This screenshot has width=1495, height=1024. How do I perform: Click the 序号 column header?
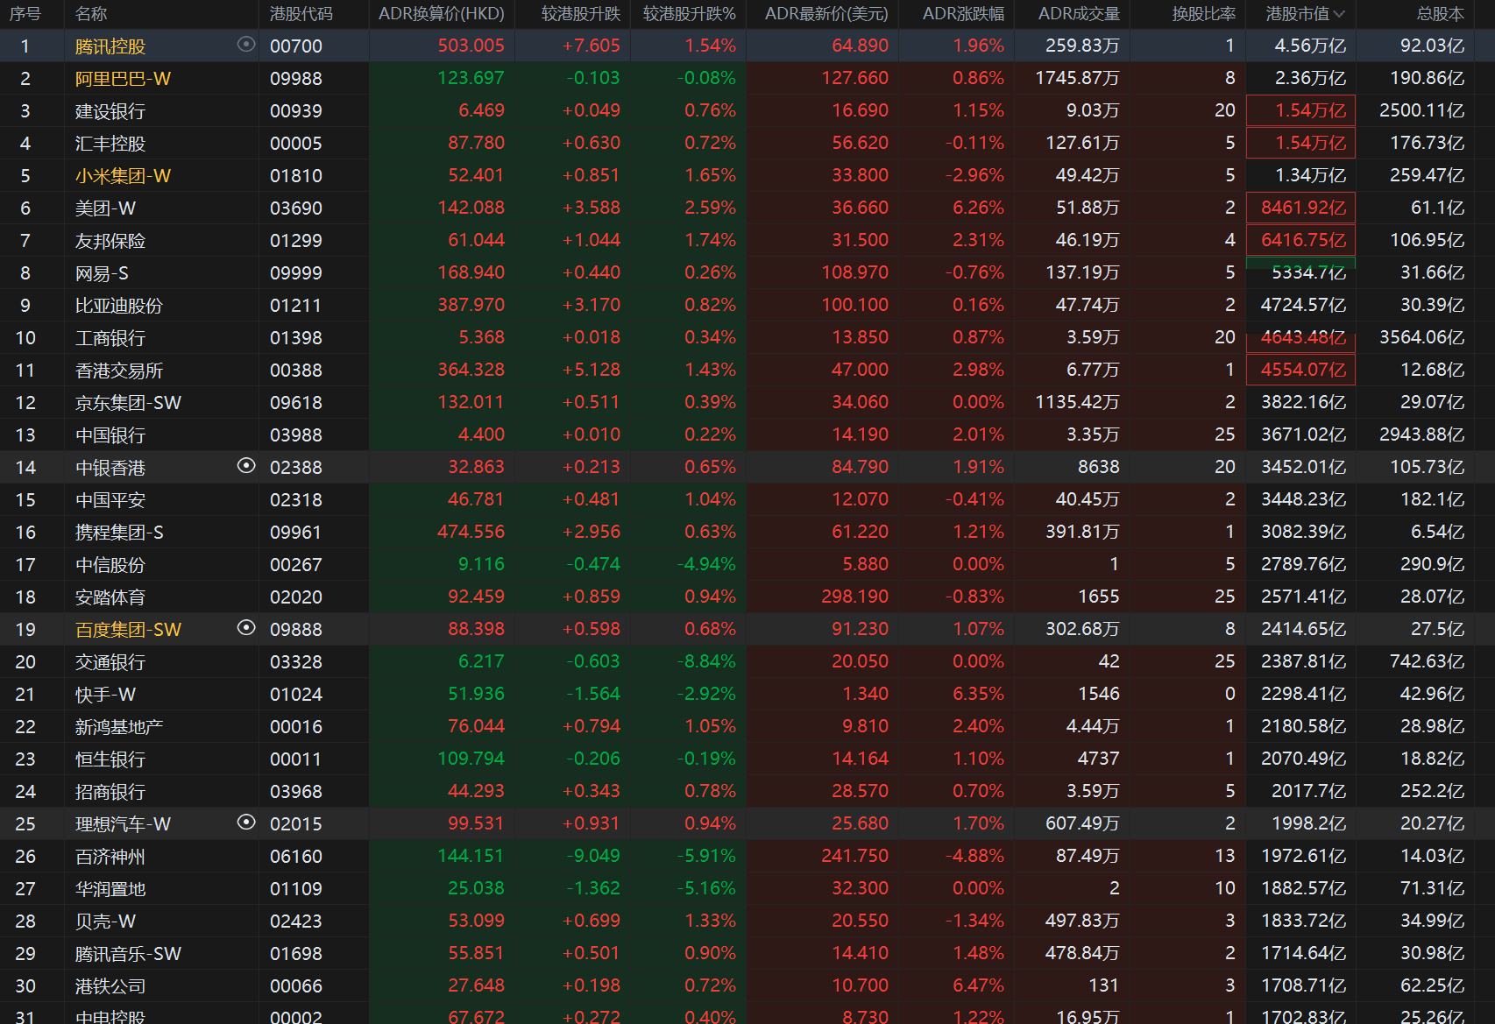[x=25, y=14]
